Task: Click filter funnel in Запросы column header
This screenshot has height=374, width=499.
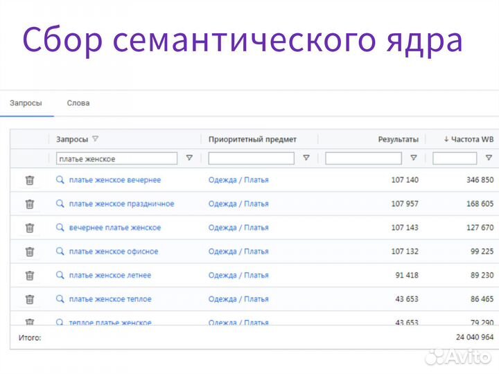Action: [x=95, y=139]
